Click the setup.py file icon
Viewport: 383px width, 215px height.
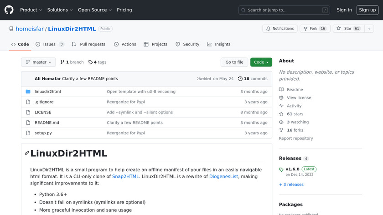28,133
